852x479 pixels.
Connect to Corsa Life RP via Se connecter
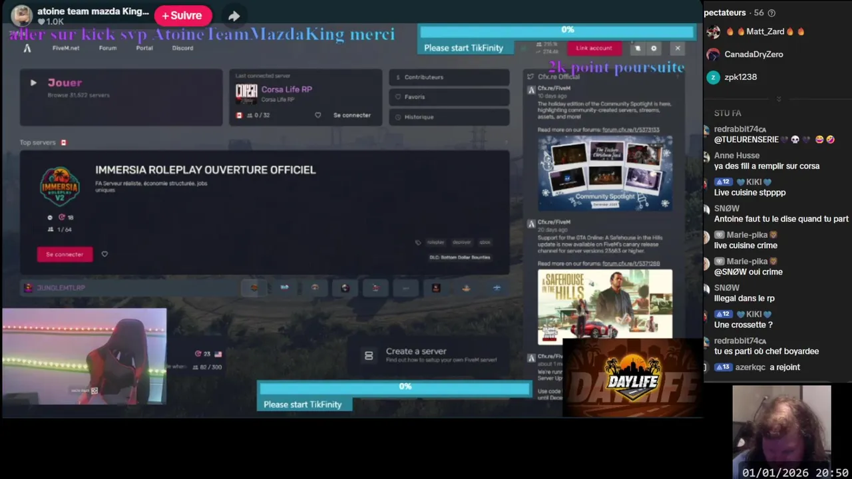coord(352,115)
